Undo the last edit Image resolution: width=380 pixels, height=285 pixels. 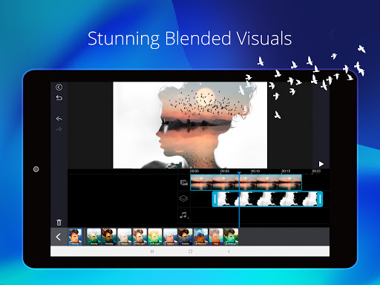pyautogui.click(x=59, y=119)
